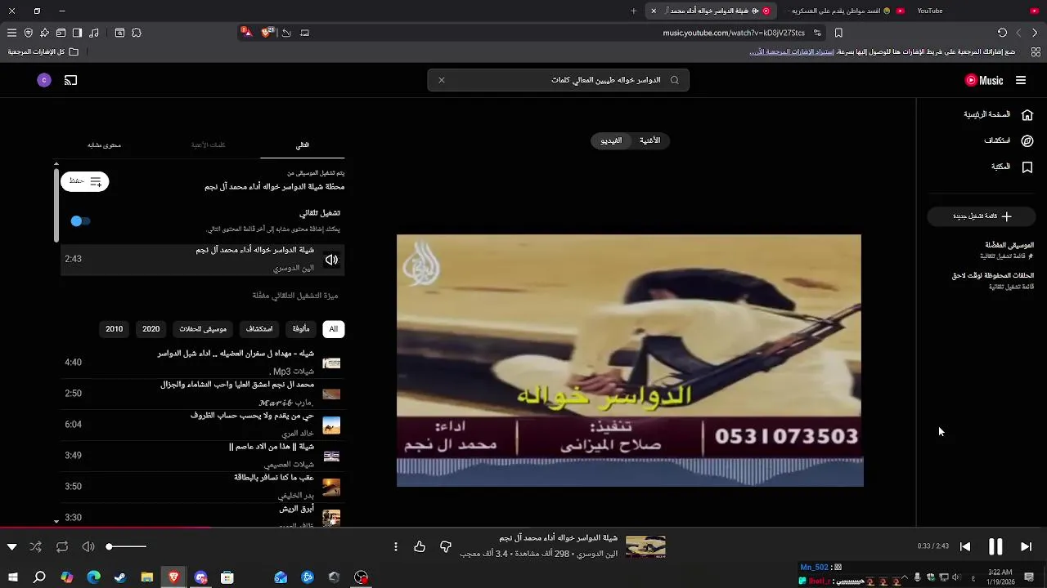Toggle the Brave sidebar panel

pyautogui.click(x=77, y=33)
